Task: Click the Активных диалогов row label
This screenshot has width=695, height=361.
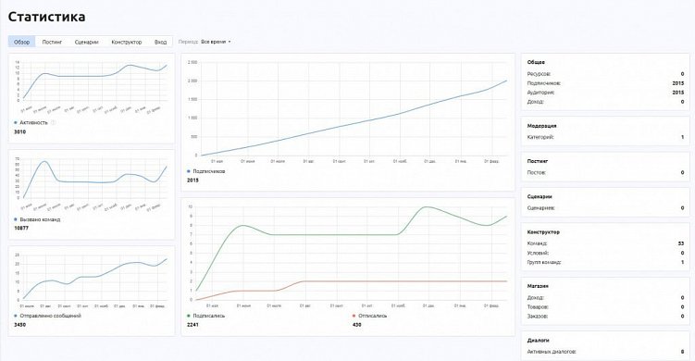Action: pos(552,351)
